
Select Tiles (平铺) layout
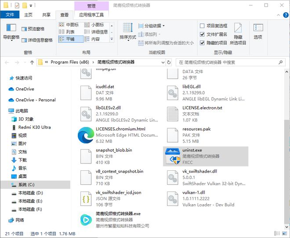71,39
